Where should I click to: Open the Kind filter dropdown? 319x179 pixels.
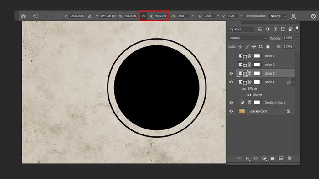(242, 30)
